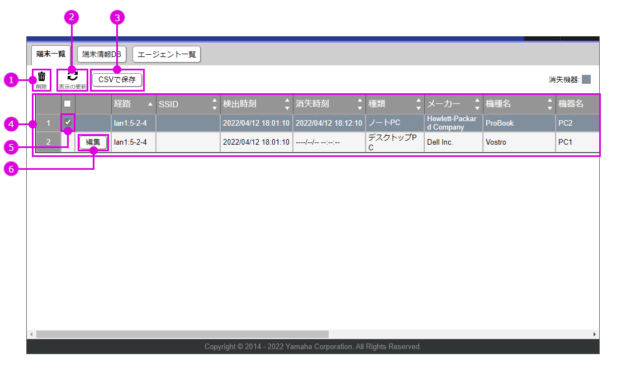626x391 pixels.
Task: Select the 端末一覧 tab
Action: 51,54
